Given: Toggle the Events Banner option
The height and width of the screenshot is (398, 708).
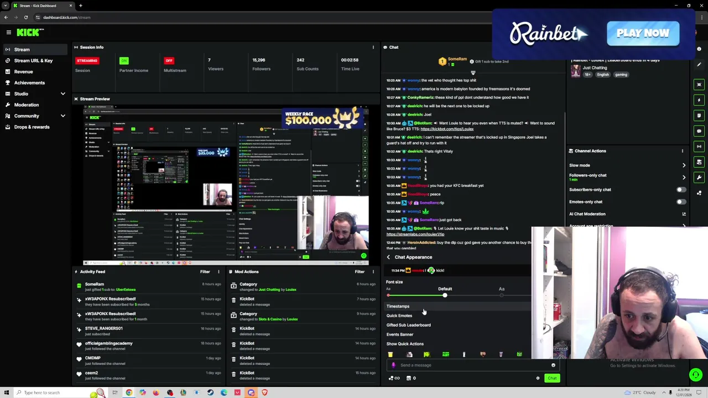Looking at the screenshot, I should (458, 334).
